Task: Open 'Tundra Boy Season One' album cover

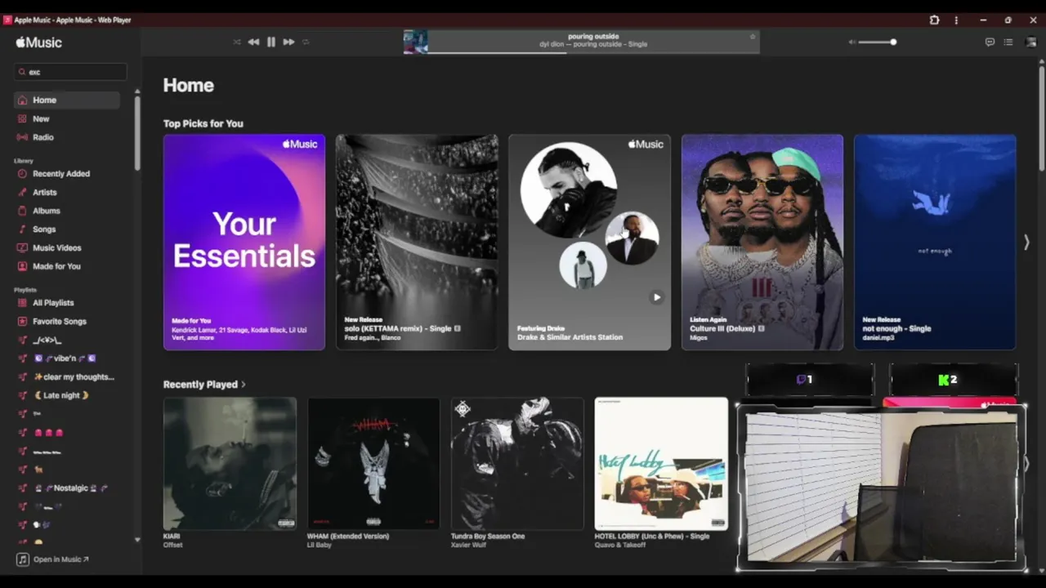Action: pos(517,464)
